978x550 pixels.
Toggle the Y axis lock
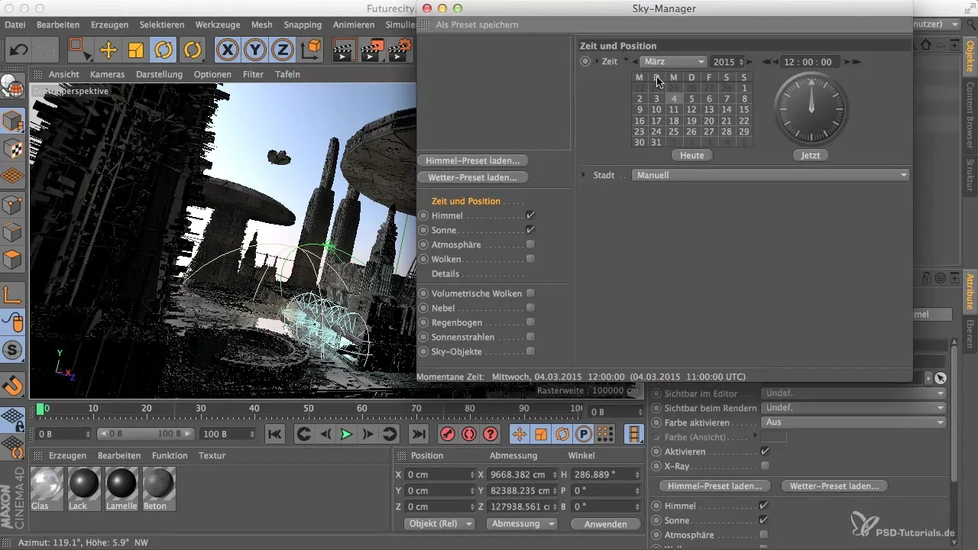click(x=255, y=50)
